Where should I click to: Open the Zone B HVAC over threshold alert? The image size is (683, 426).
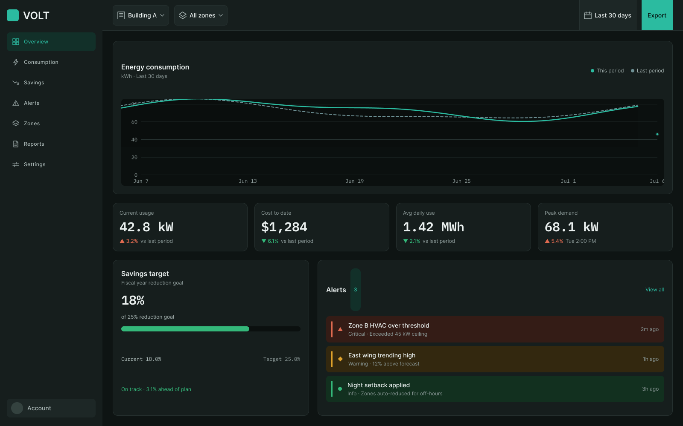(x=495, y=329)
